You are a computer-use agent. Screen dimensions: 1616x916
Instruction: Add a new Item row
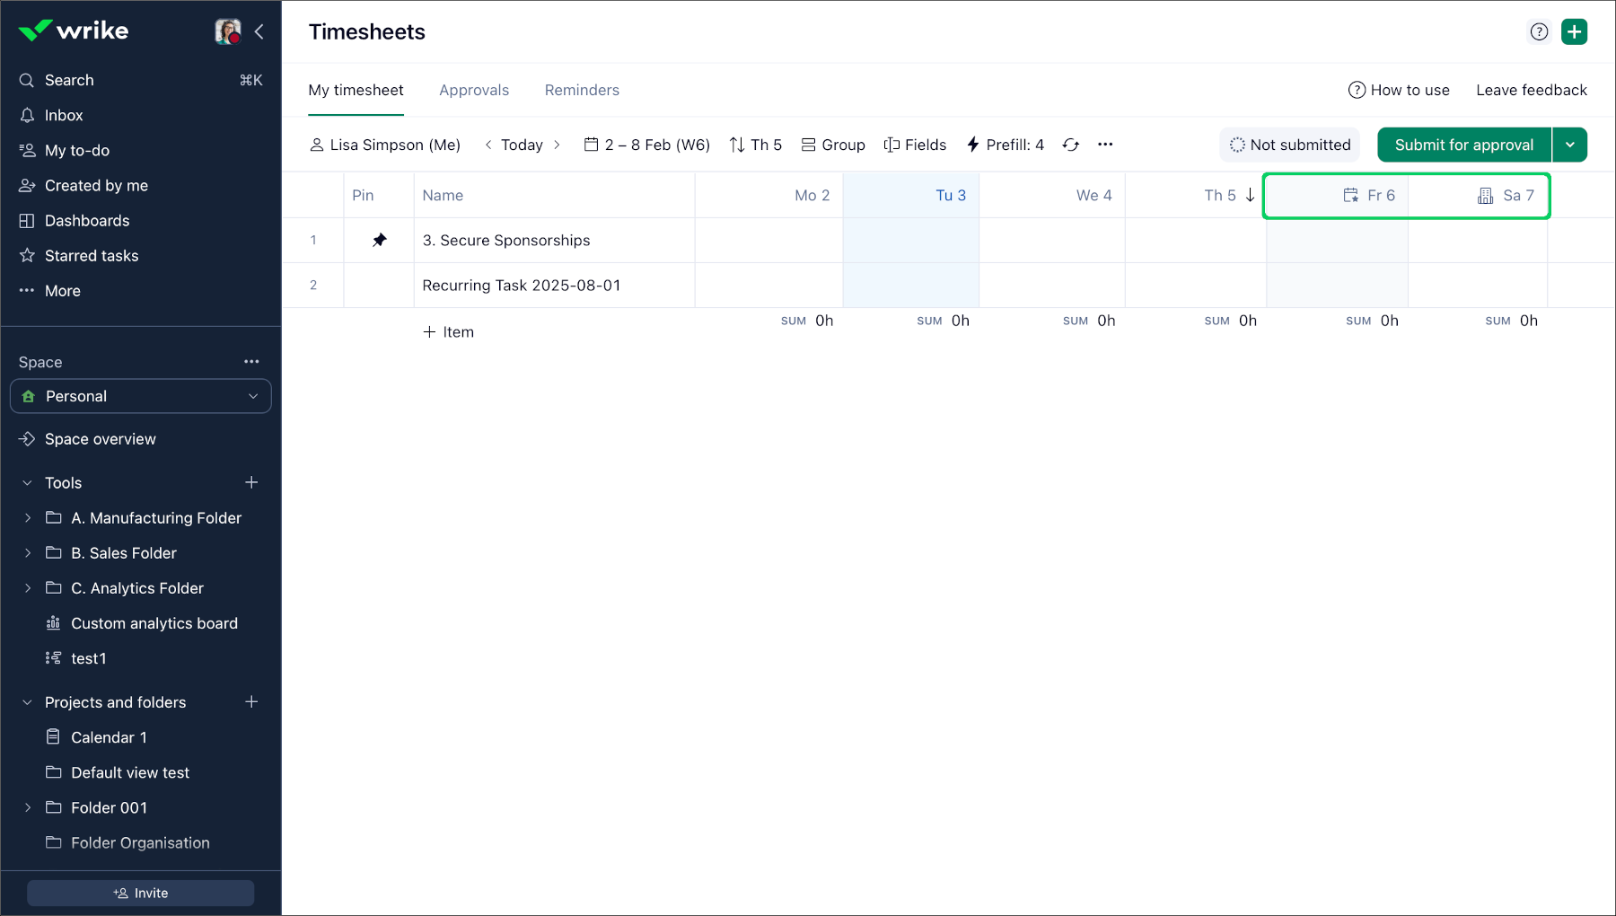coord(449,332)
